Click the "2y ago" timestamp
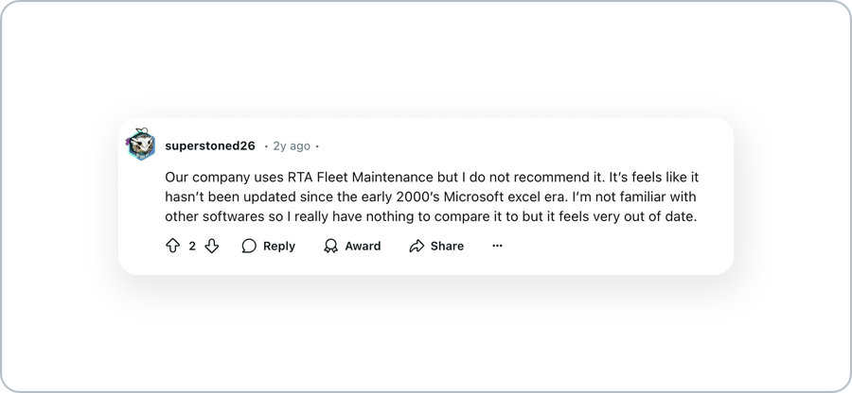The height and width of the screenshot is (393, 852). 292,145
